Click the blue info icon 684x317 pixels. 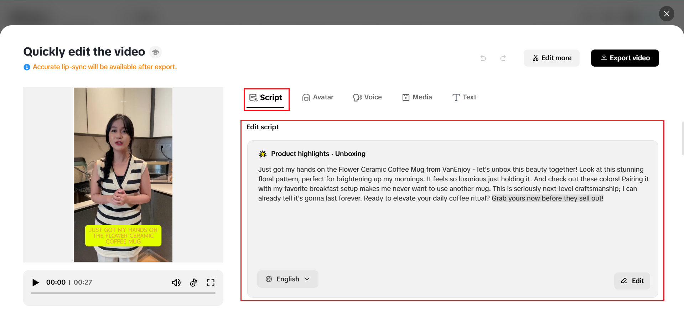[x=27, y=67]
